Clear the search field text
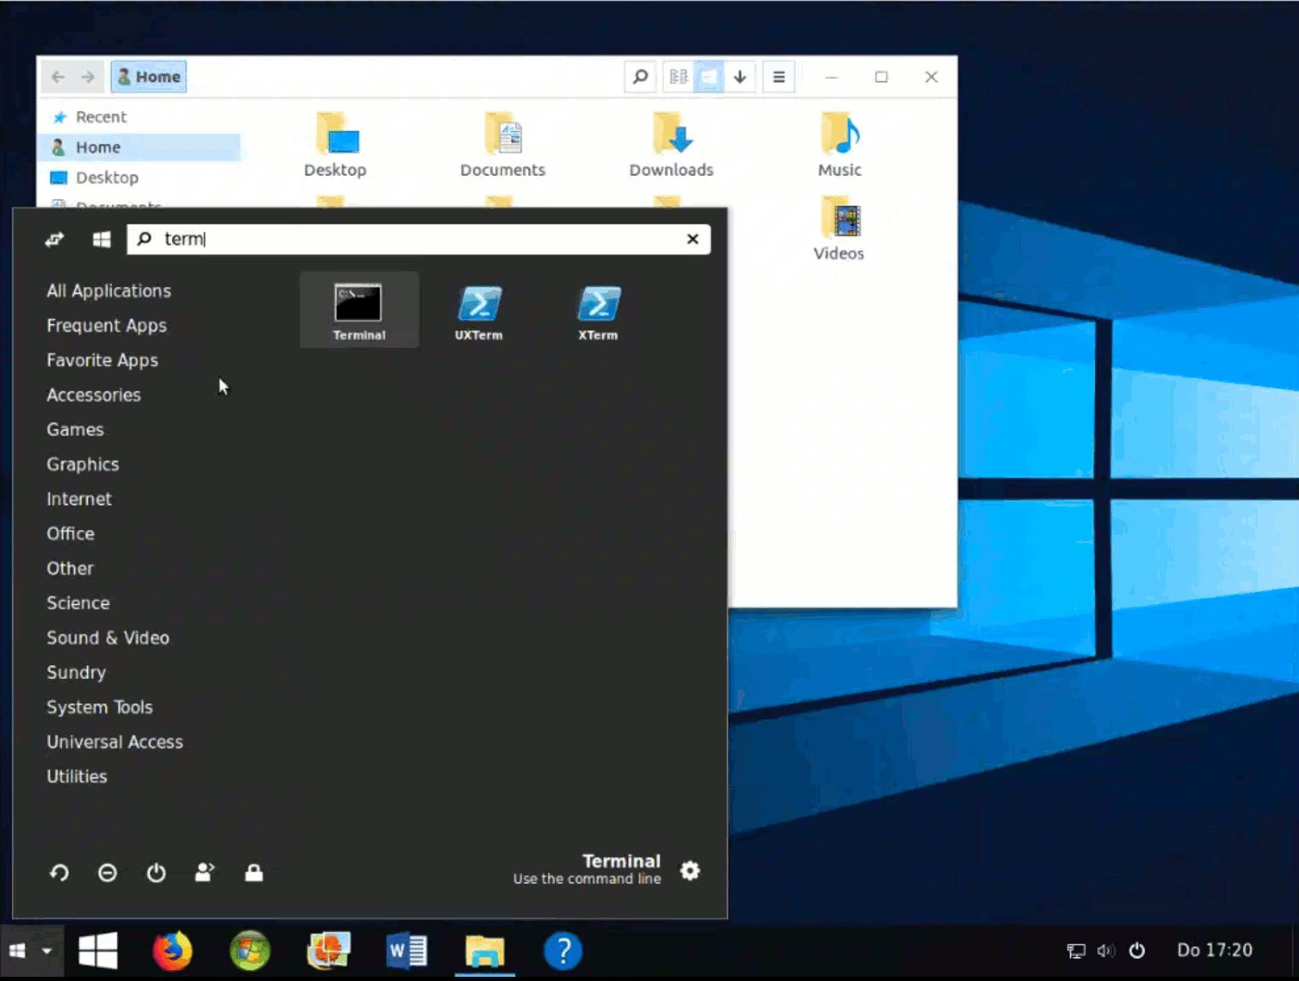The image size is (1299, 981). 692,239
